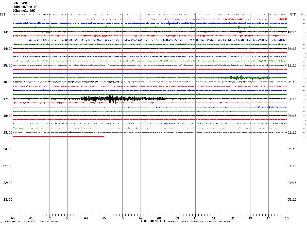This screenshot has height=225, width=307.
Task: Click the CHNM EHZ NM 00 station header
Action: point(25,7)
